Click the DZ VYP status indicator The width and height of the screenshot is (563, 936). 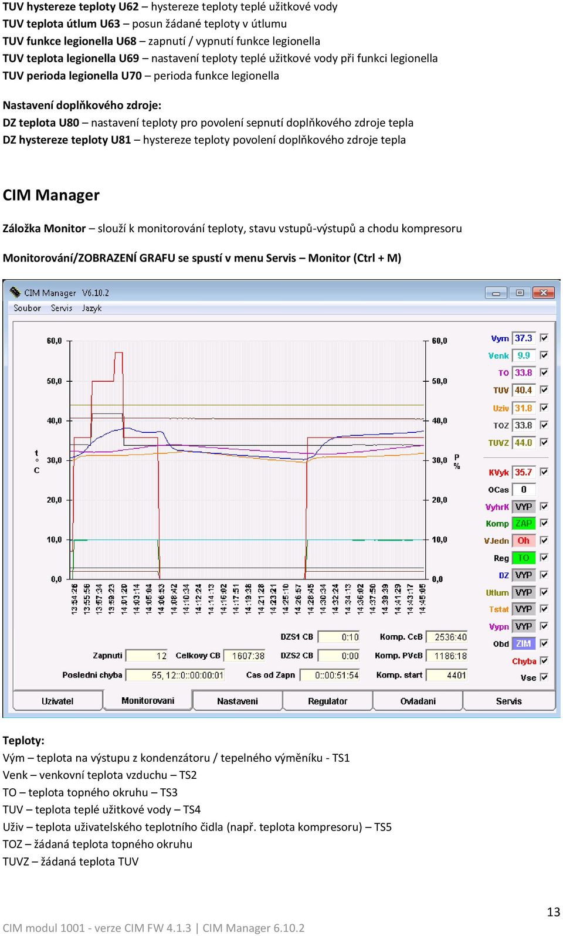pos(524,575)
